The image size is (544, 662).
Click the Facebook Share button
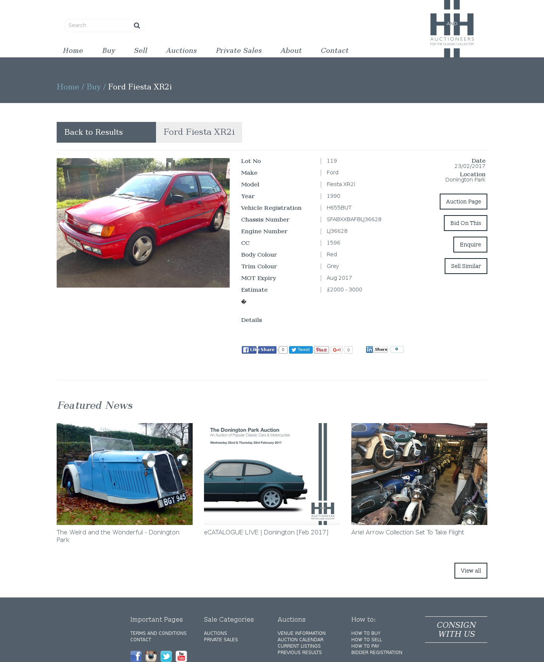(267, 350)
